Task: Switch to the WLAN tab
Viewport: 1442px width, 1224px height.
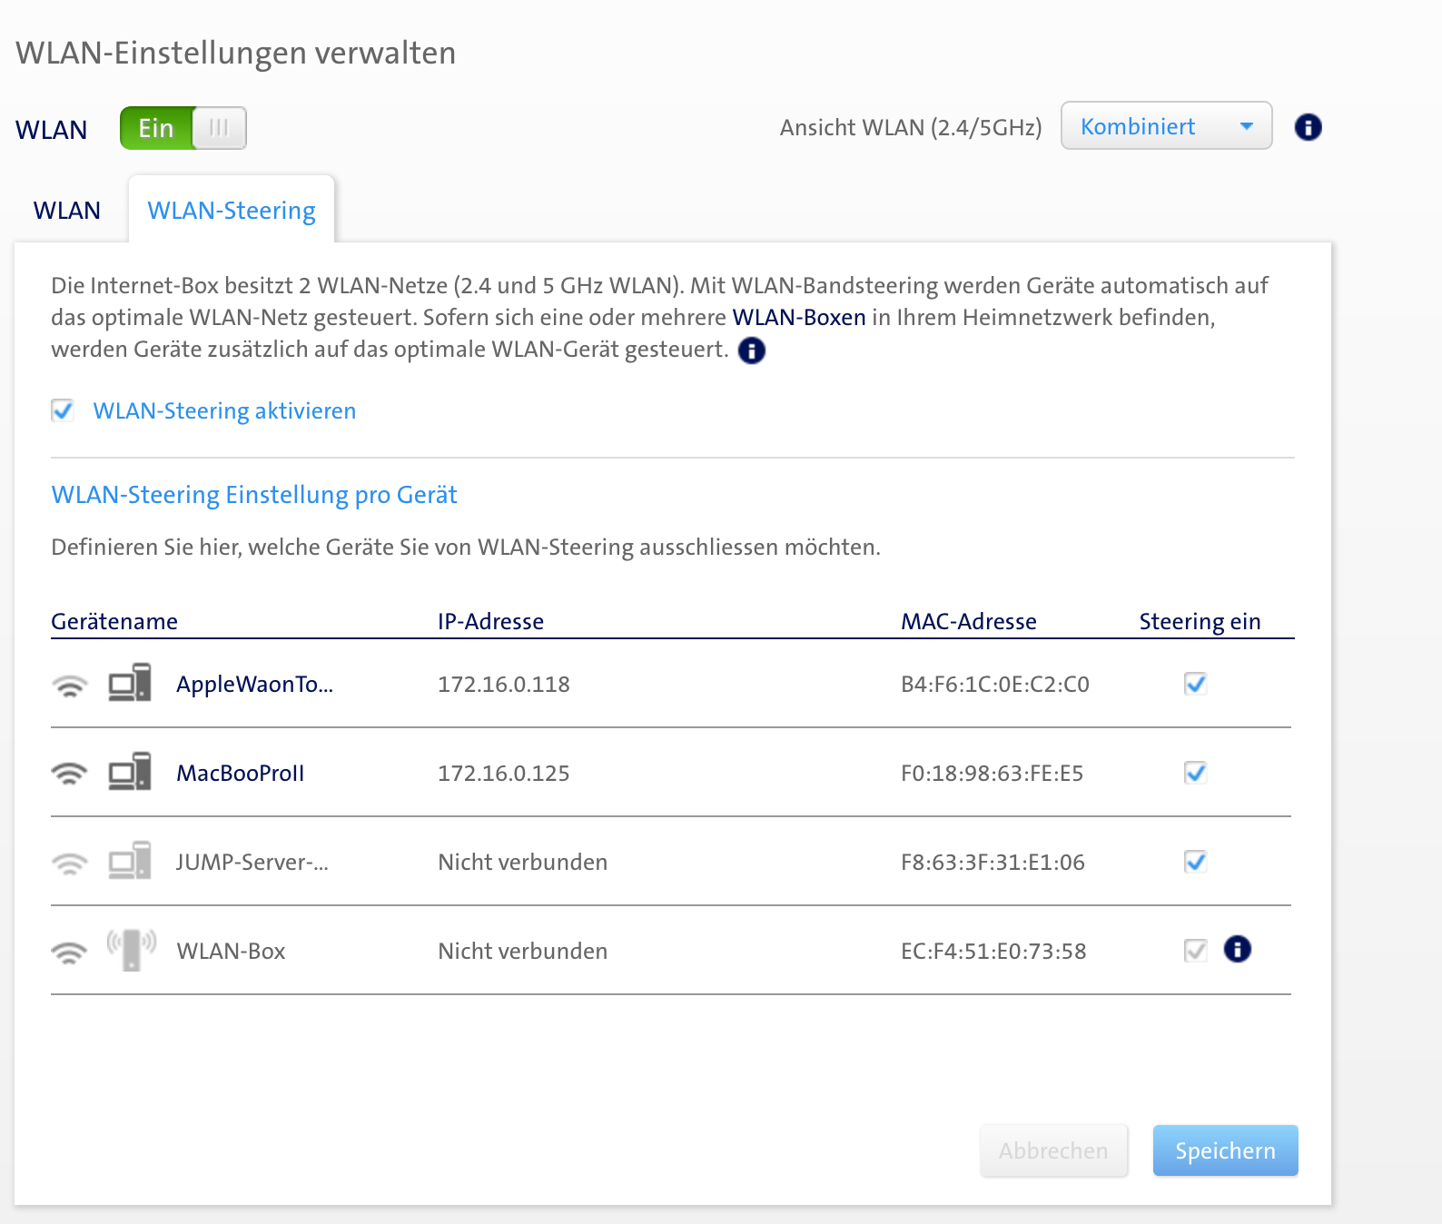Action: pos(67,211)
